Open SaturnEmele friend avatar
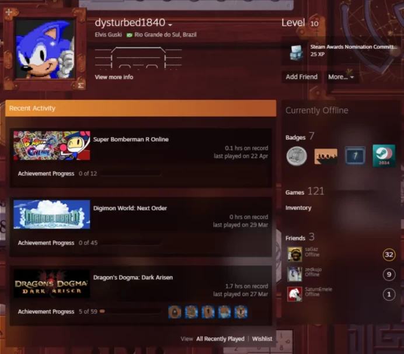This screenshot has width=404, height=354. pyautogui.click(x=294, y=294)
